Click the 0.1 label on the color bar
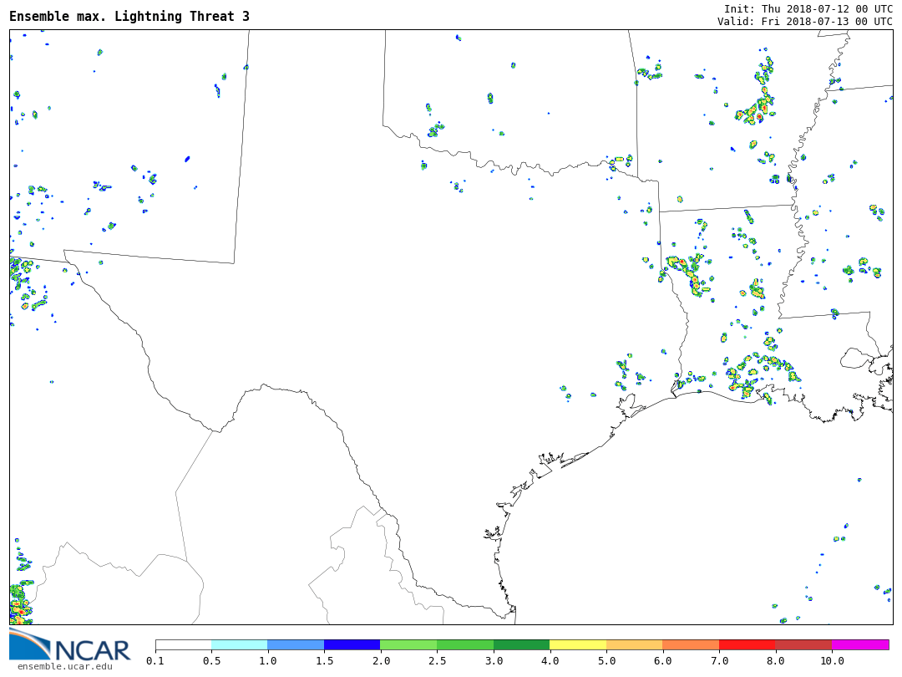 point(155,661)
